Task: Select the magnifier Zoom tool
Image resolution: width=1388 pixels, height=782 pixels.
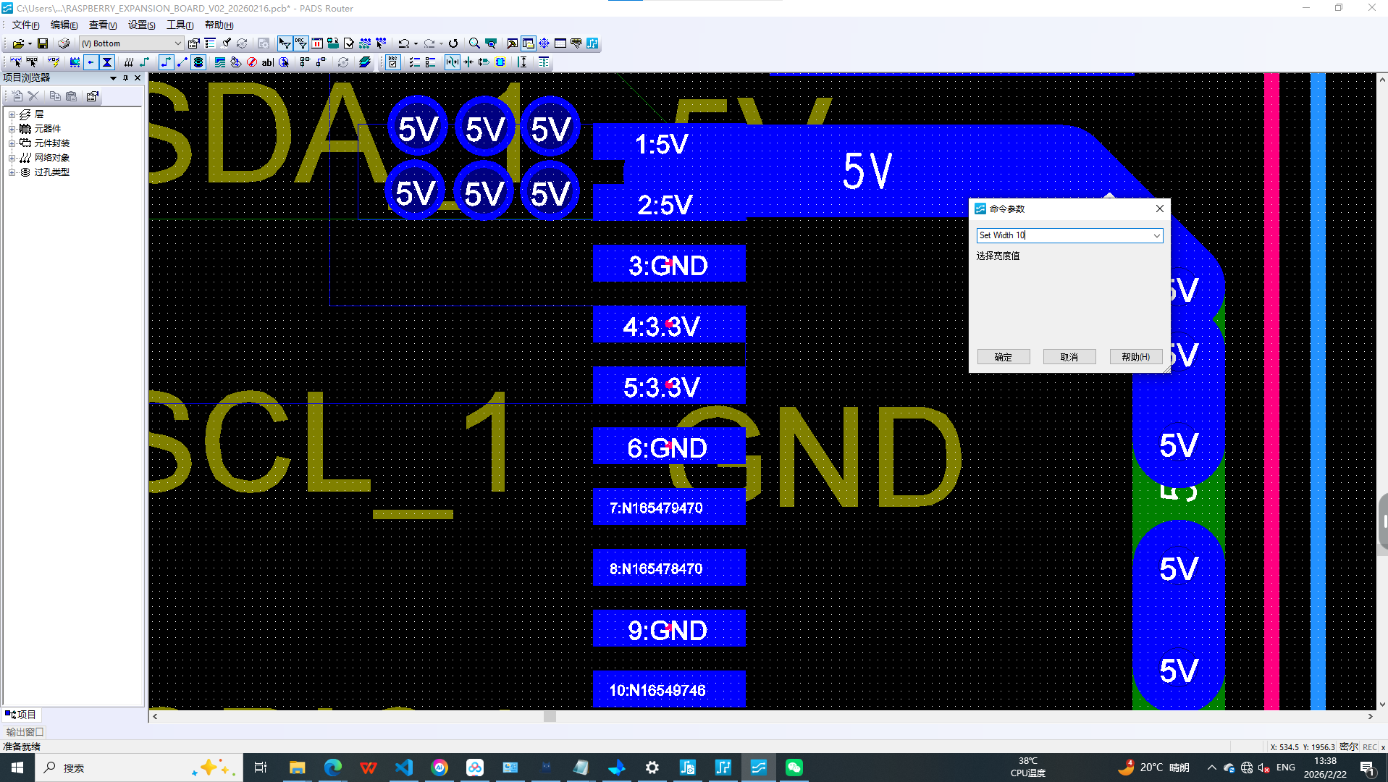Action: coord(474,43)
